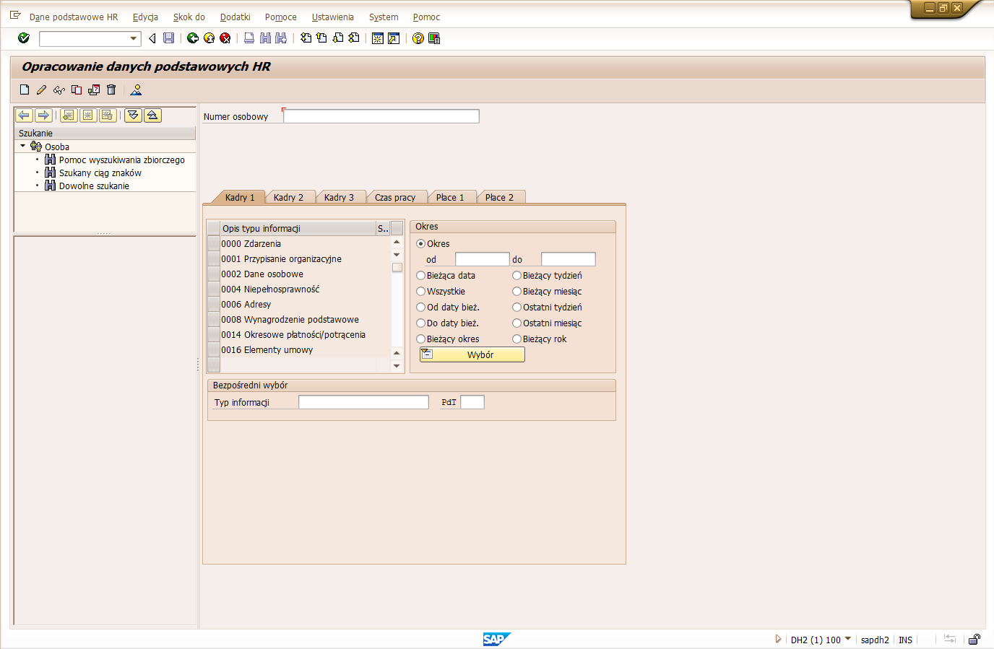The width and height of the screenshot is (994, 649).
Task: Open the Dodatki menu
Action: tap(235, 17)
